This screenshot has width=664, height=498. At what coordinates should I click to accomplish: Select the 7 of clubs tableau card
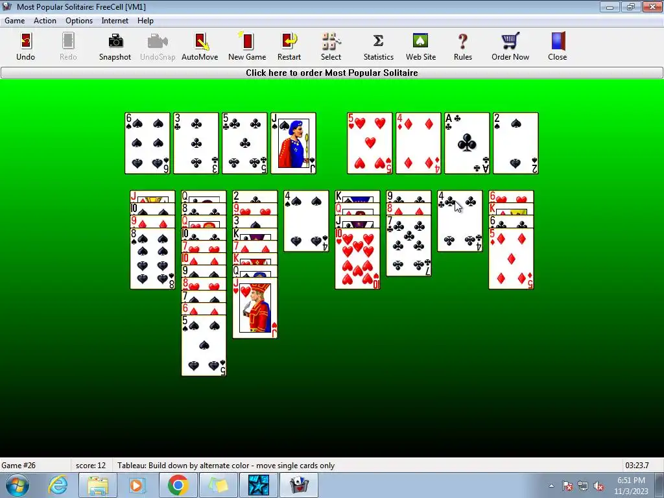pos(409,246)
